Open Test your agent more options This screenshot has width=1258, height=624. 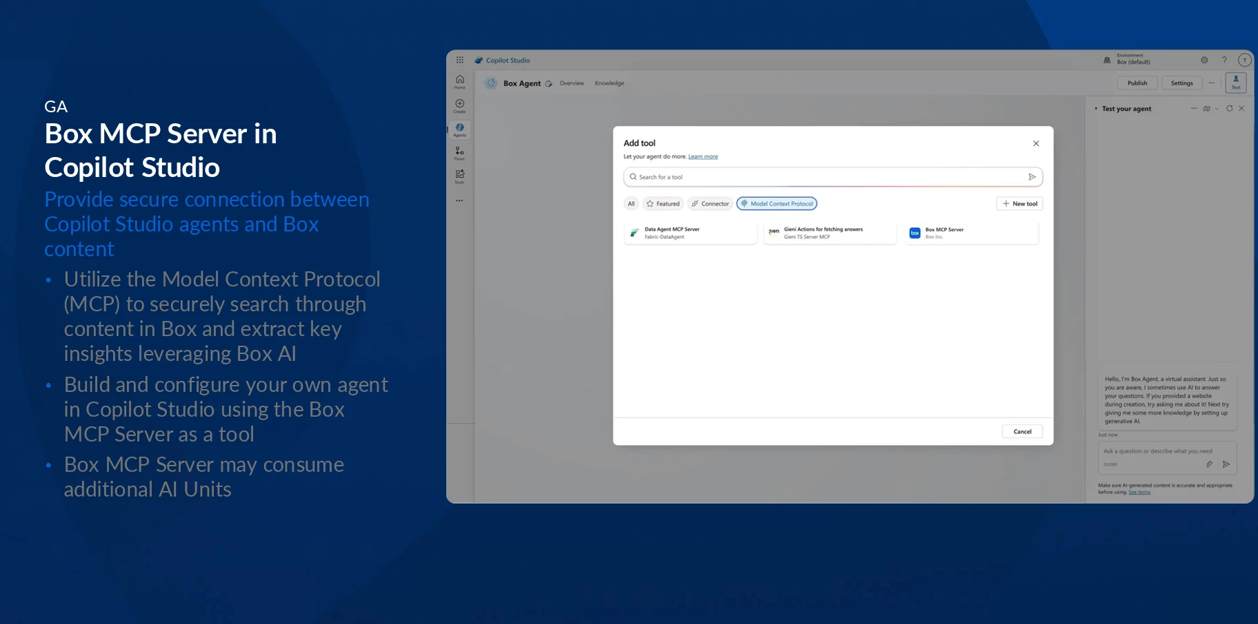coord(1194,109)
